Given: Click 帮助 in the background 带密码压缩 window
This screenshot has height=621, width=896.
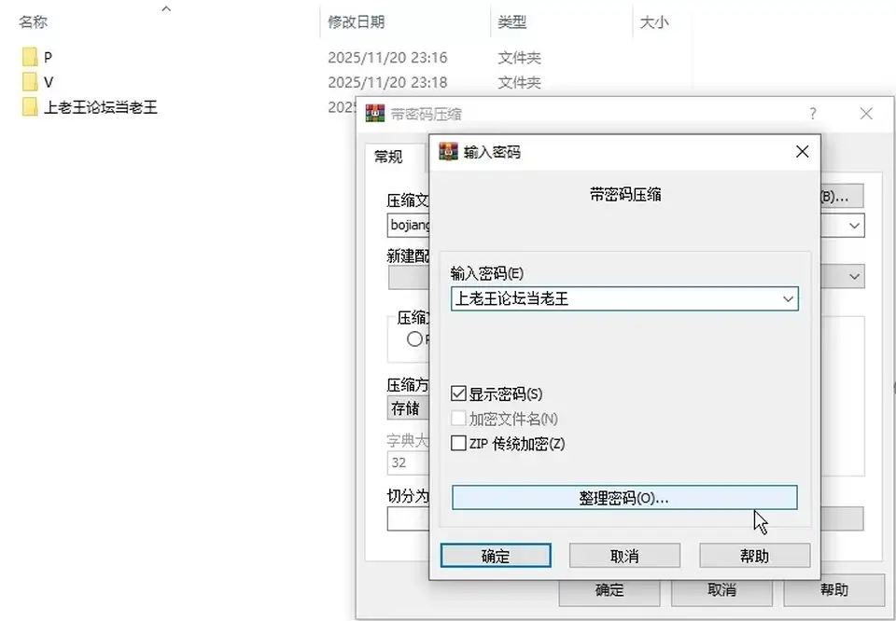Looking at the screenshot, I should click(x=833, y=592).
